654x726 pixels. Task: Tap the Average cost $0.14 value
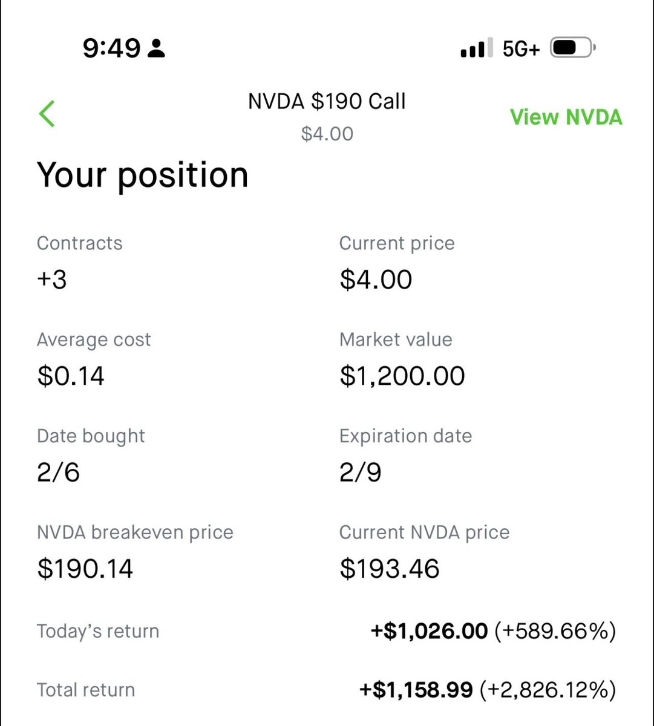point(71,376)
